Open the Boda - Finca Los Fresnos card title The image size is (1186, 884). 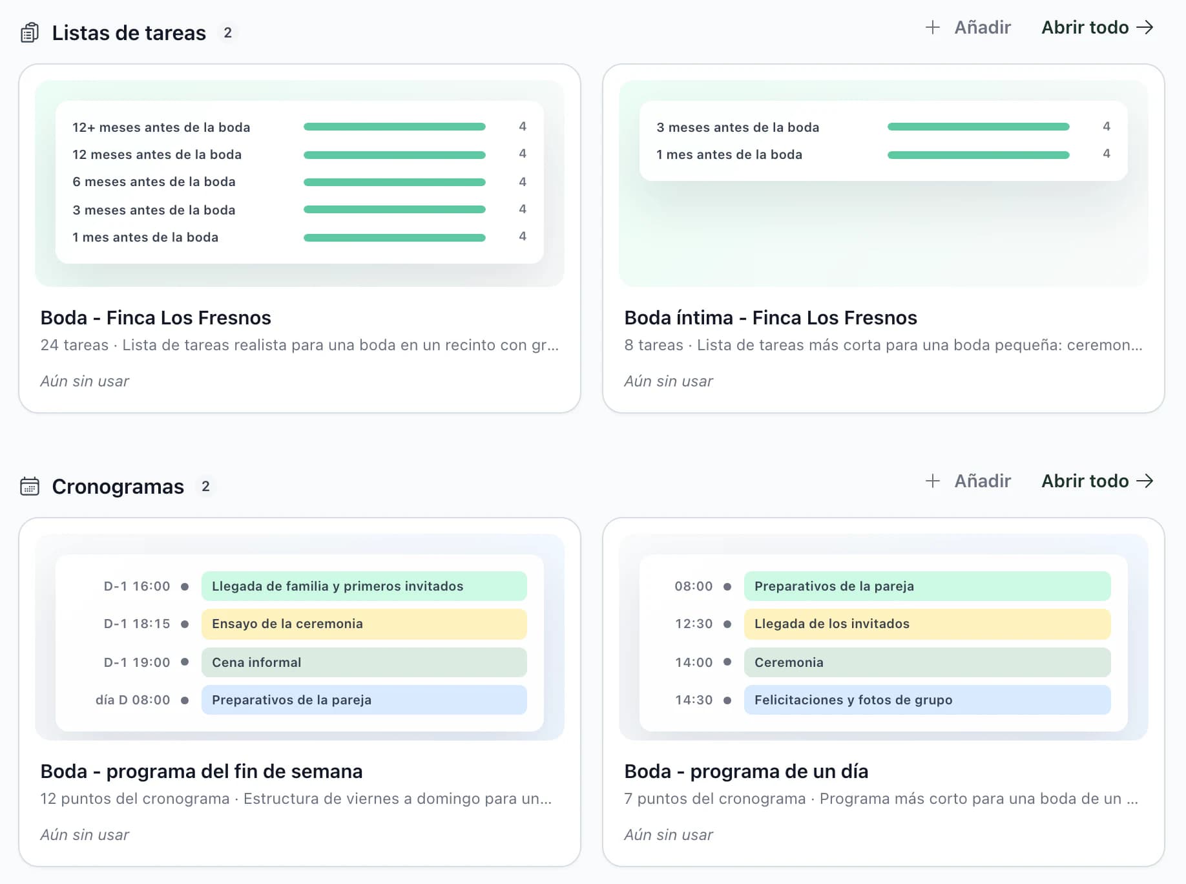[x=156, y=317]
